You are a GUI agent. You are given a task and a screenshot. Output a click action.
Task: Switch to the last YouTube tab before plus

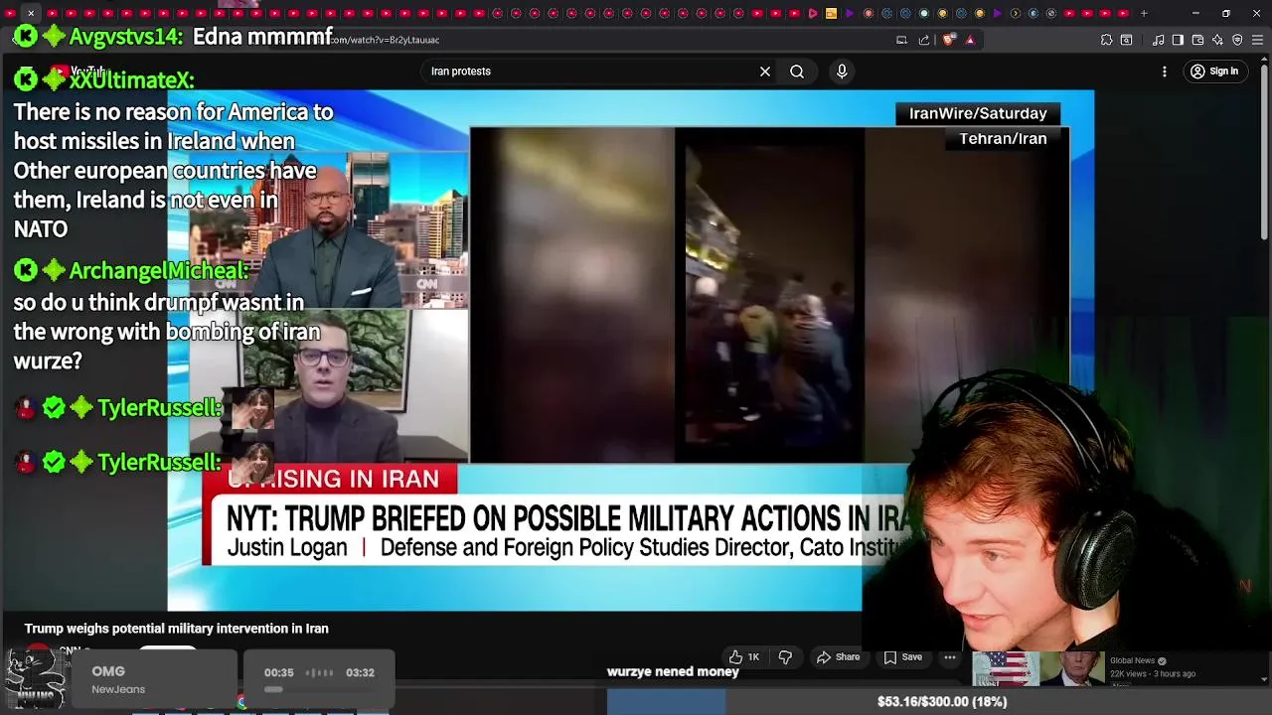click(1123, 13)
